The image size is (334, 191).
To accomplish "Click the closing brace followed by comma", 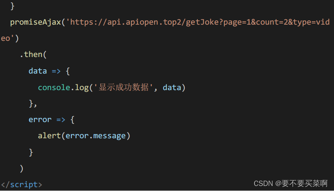I will pos(33,103).
